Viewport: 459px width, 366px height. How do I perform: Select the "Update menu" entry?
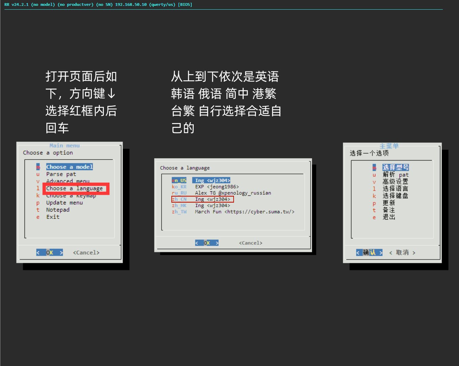tap(64, 203)
